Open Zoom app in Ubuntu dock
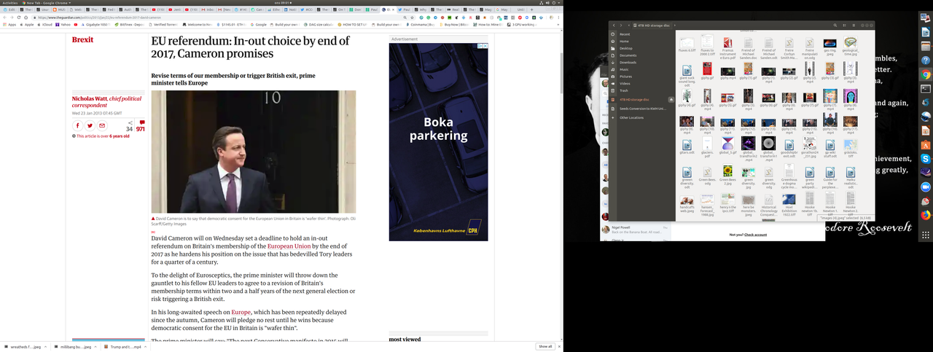 926,187
